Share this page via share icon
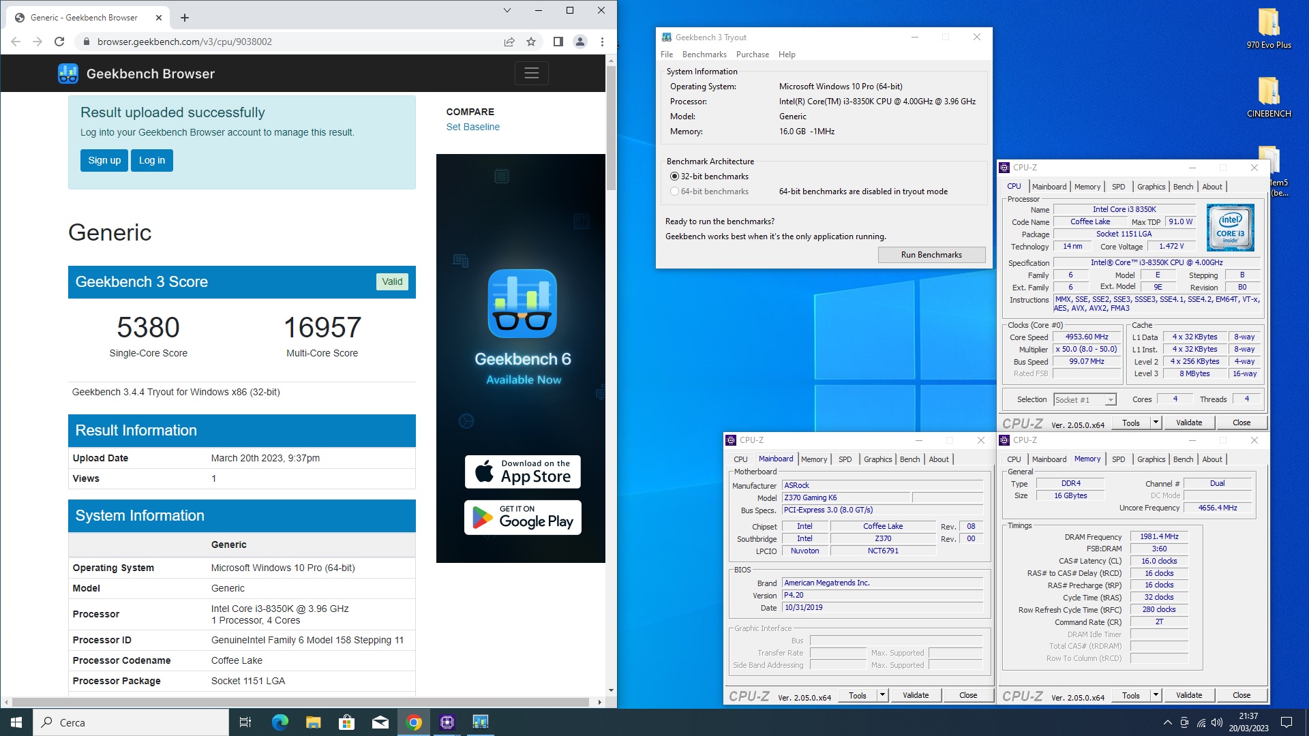 click(x=509, y=42)
